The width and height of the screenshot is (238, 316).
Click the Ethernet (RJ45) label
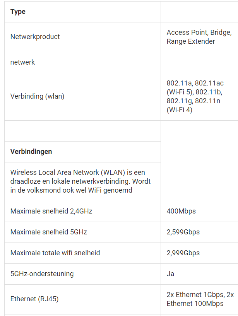[x=34, y=299]
